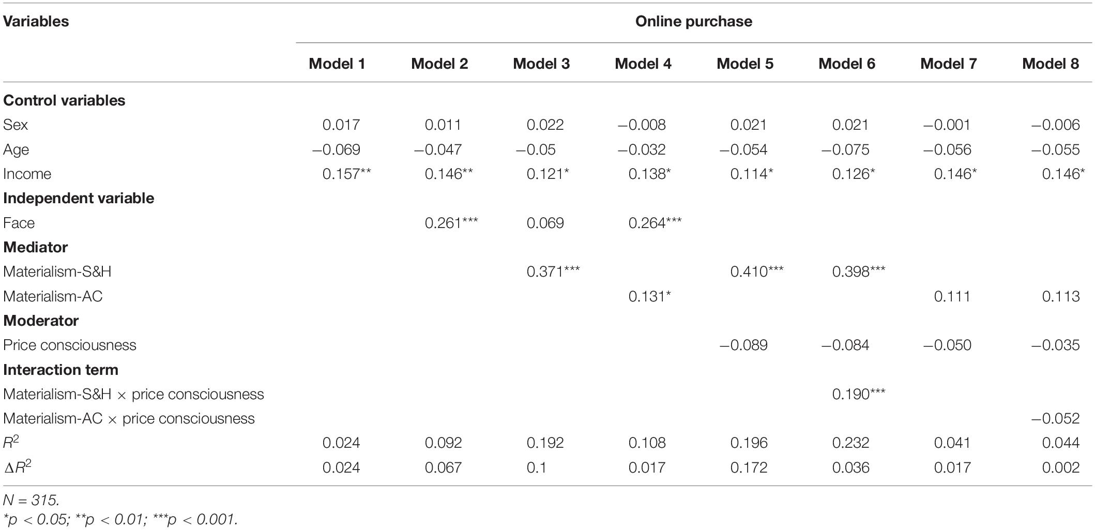Select the p-value significance footnote
This screenshot has width=1095, height=530.
[120, 519]
